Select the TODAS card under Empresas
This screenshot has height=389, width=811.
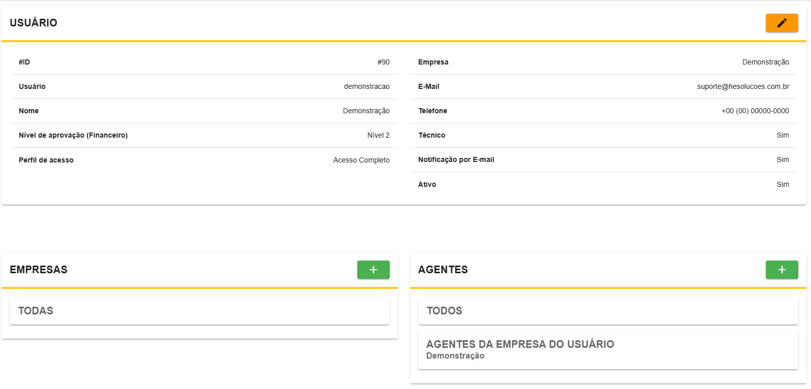tap(199, 311)
